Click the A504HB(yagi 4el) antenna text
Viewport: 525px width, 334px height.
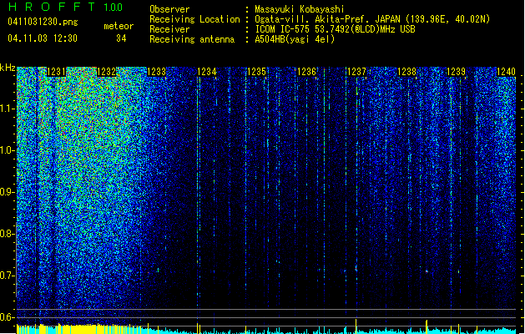[295, 39]
